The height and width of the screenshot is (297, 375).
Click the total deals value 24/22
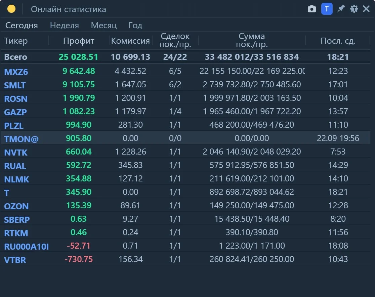(175, 57)
